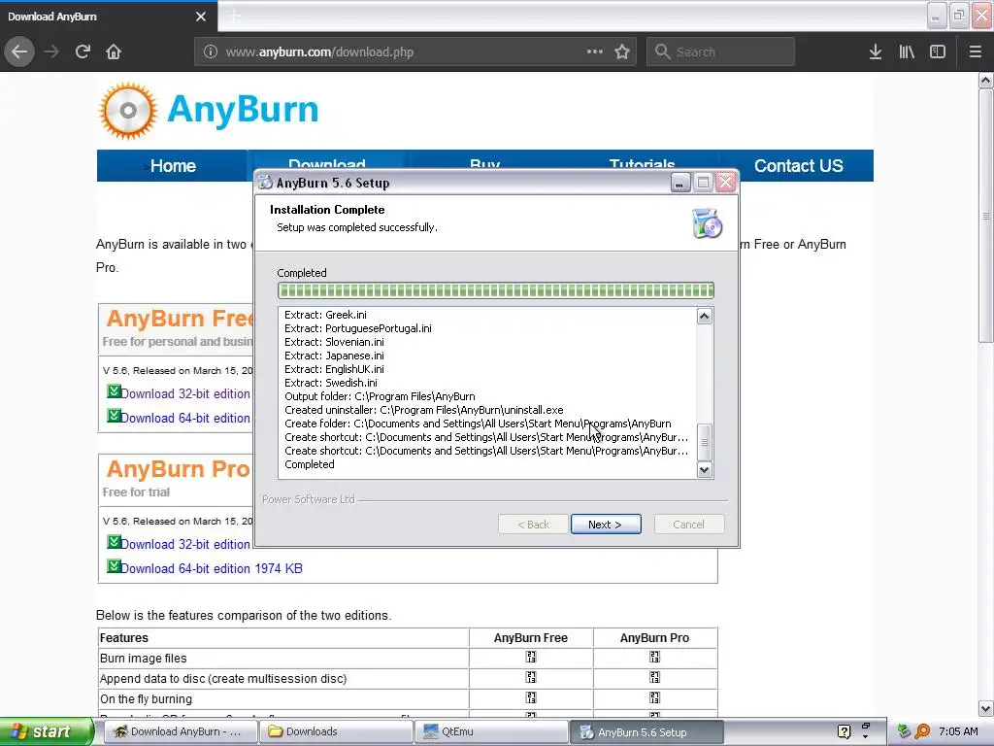Click the 'AnyBurn Pro' table column header
The width and height of the screenshot is (994, 746).
(x=655, y=638)
